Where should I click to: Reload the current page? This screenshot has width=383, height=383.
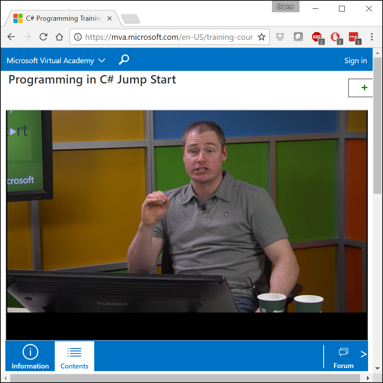(43, 37)
